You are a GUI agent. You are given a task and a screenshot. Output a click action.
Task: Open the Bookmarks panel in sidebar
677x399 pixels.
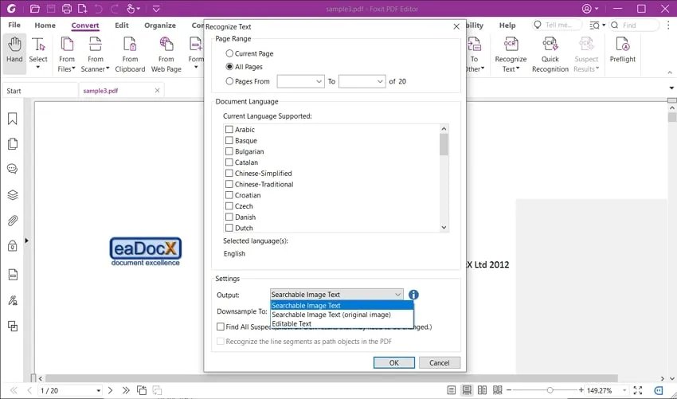(x=13, y=119)
